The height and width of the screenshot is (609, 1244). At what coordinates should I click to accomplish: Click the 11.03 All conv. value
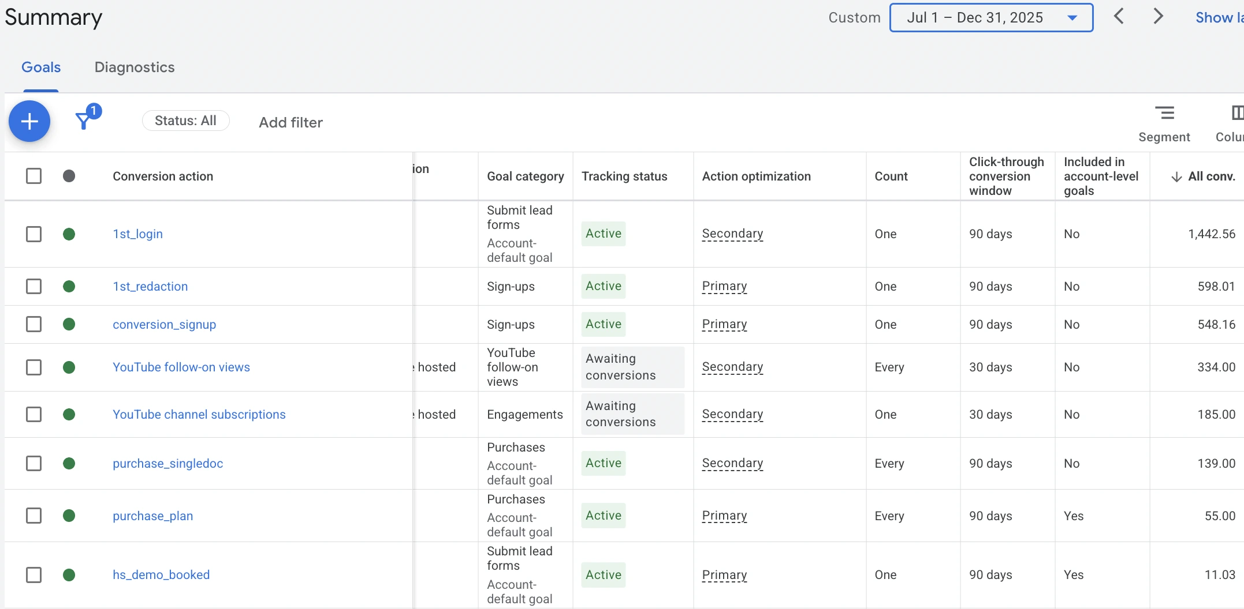point(1219,574)
